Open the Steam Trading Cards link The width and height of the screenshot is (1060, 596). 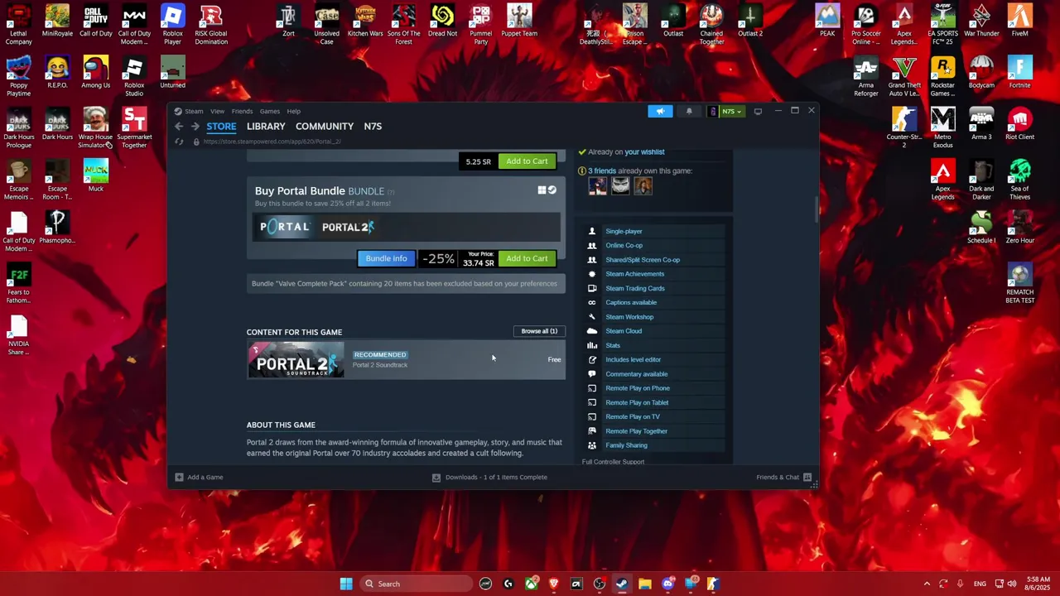point(635,288)
